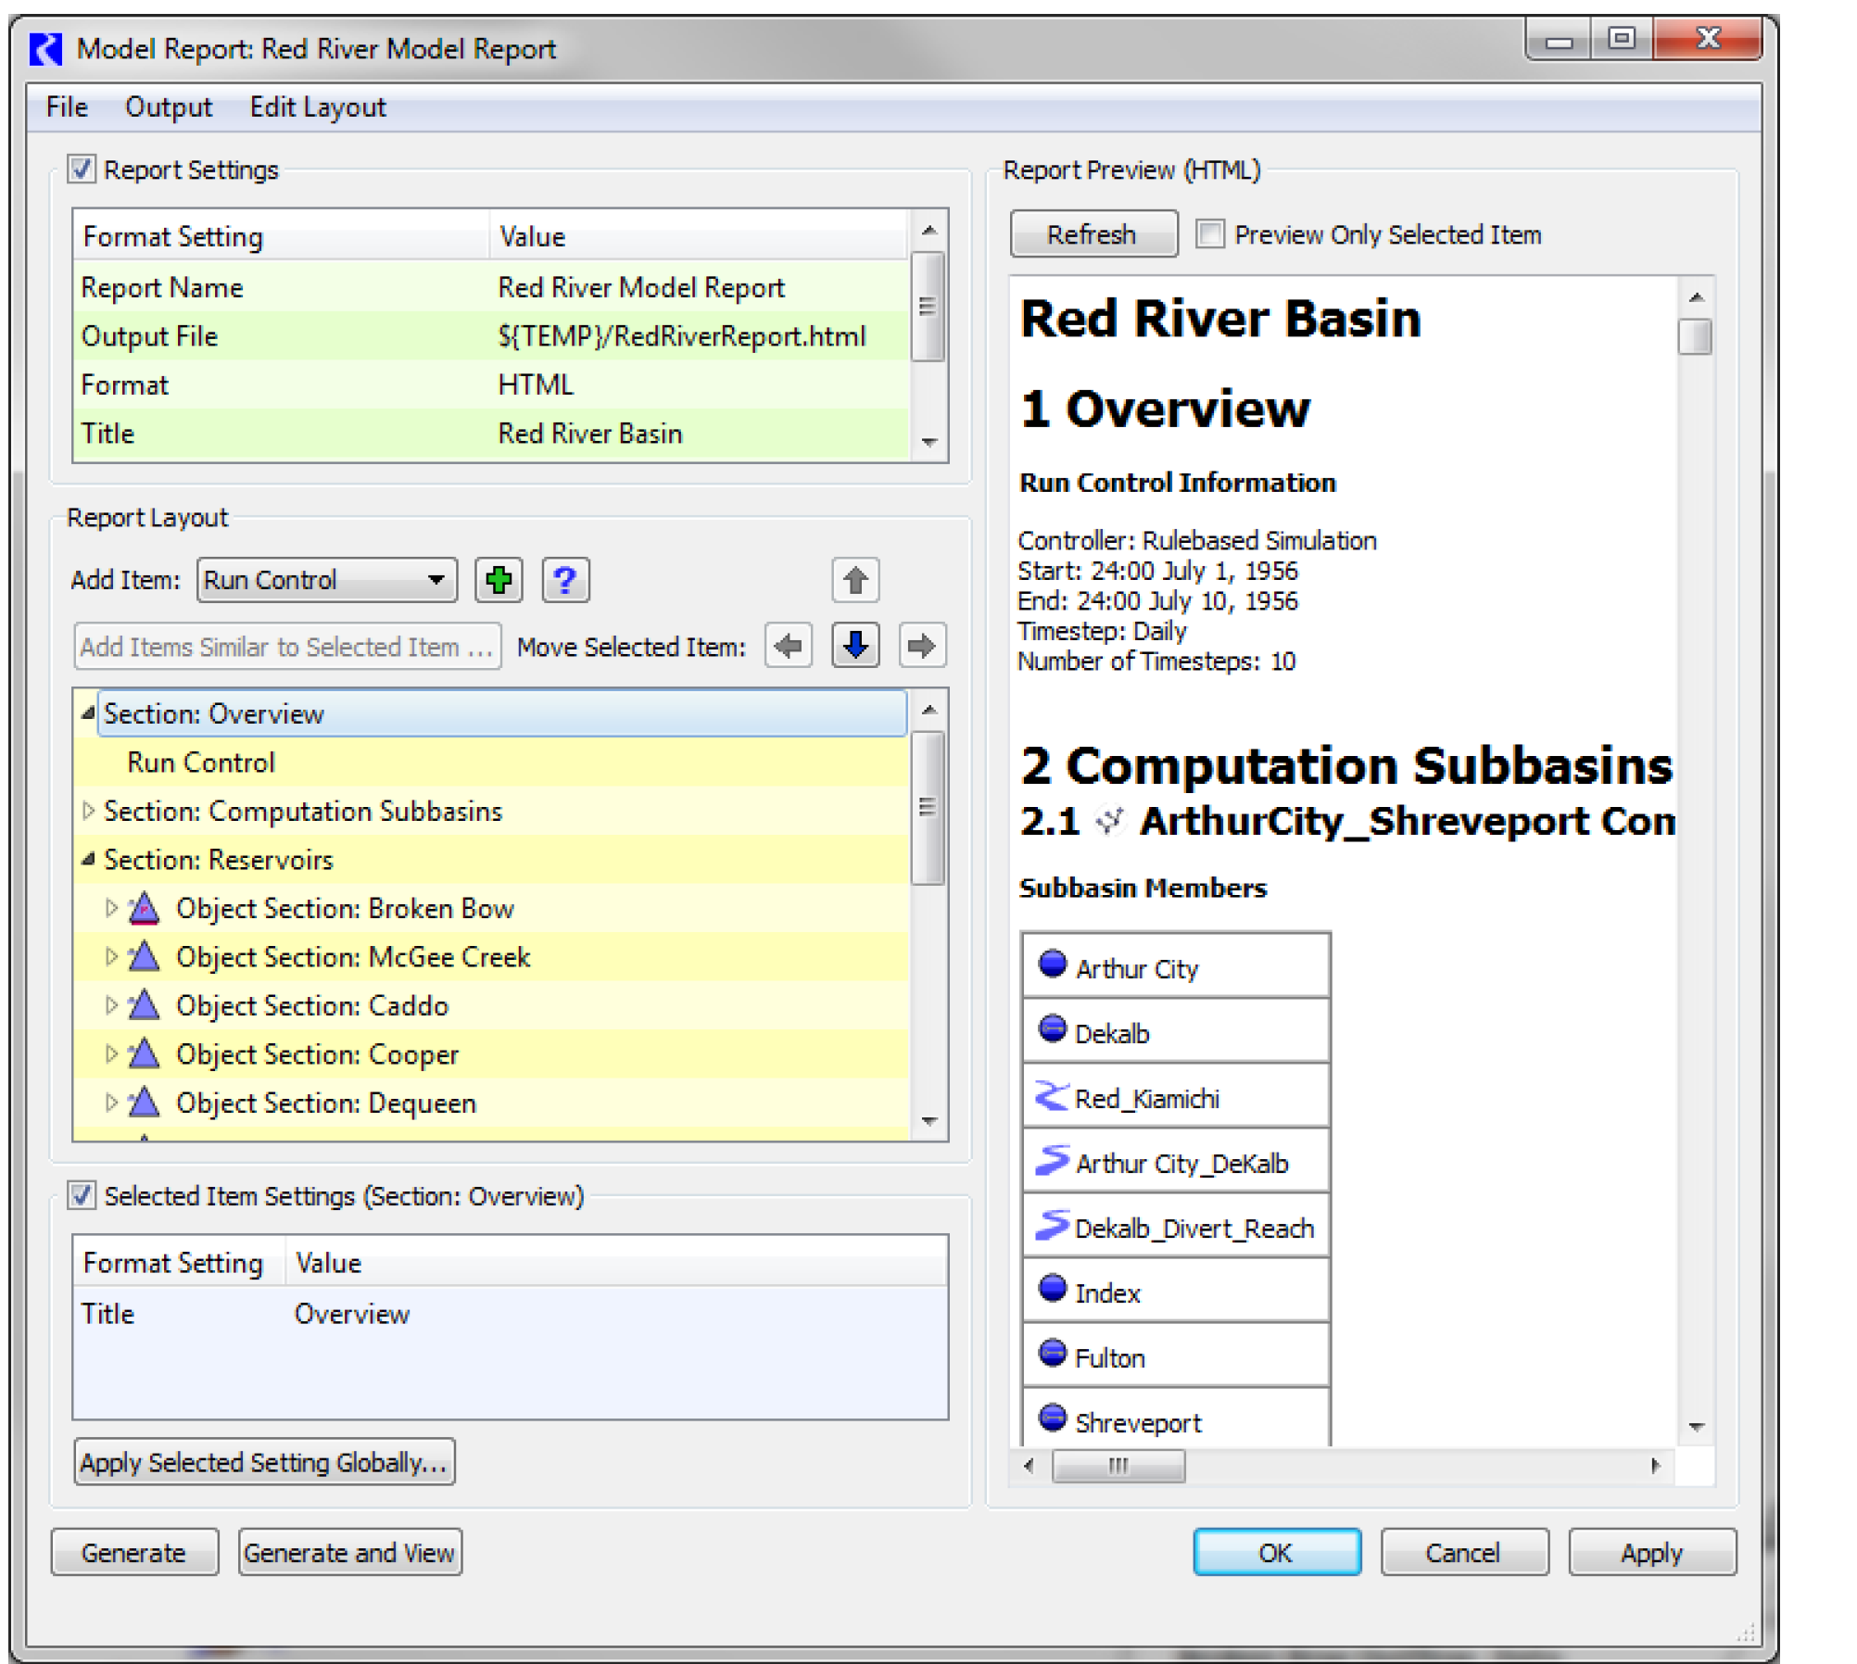
Task: Expand Section: Computation Subbasins tree node
Action: pyautogui.click(x=88, y=812)
